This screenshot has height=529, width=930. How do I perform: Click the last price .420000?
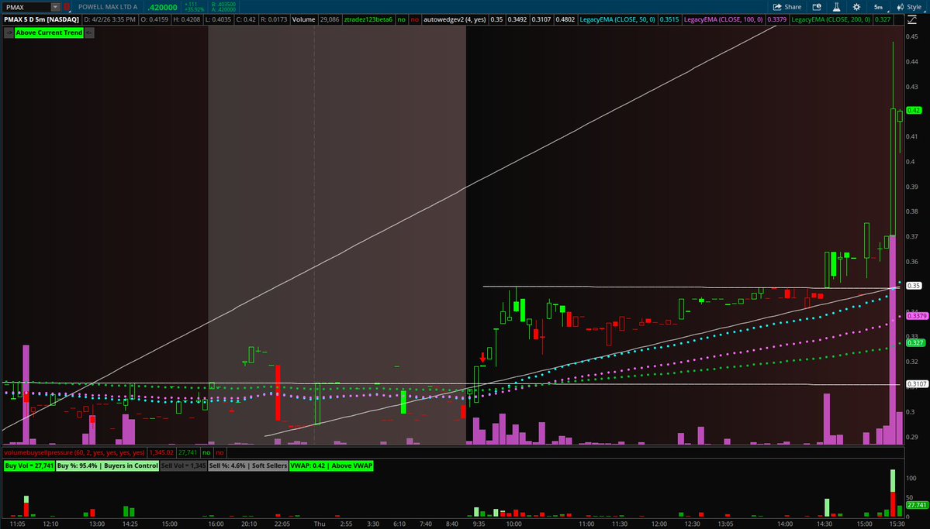pyautogui.click(x=163, y=7)
